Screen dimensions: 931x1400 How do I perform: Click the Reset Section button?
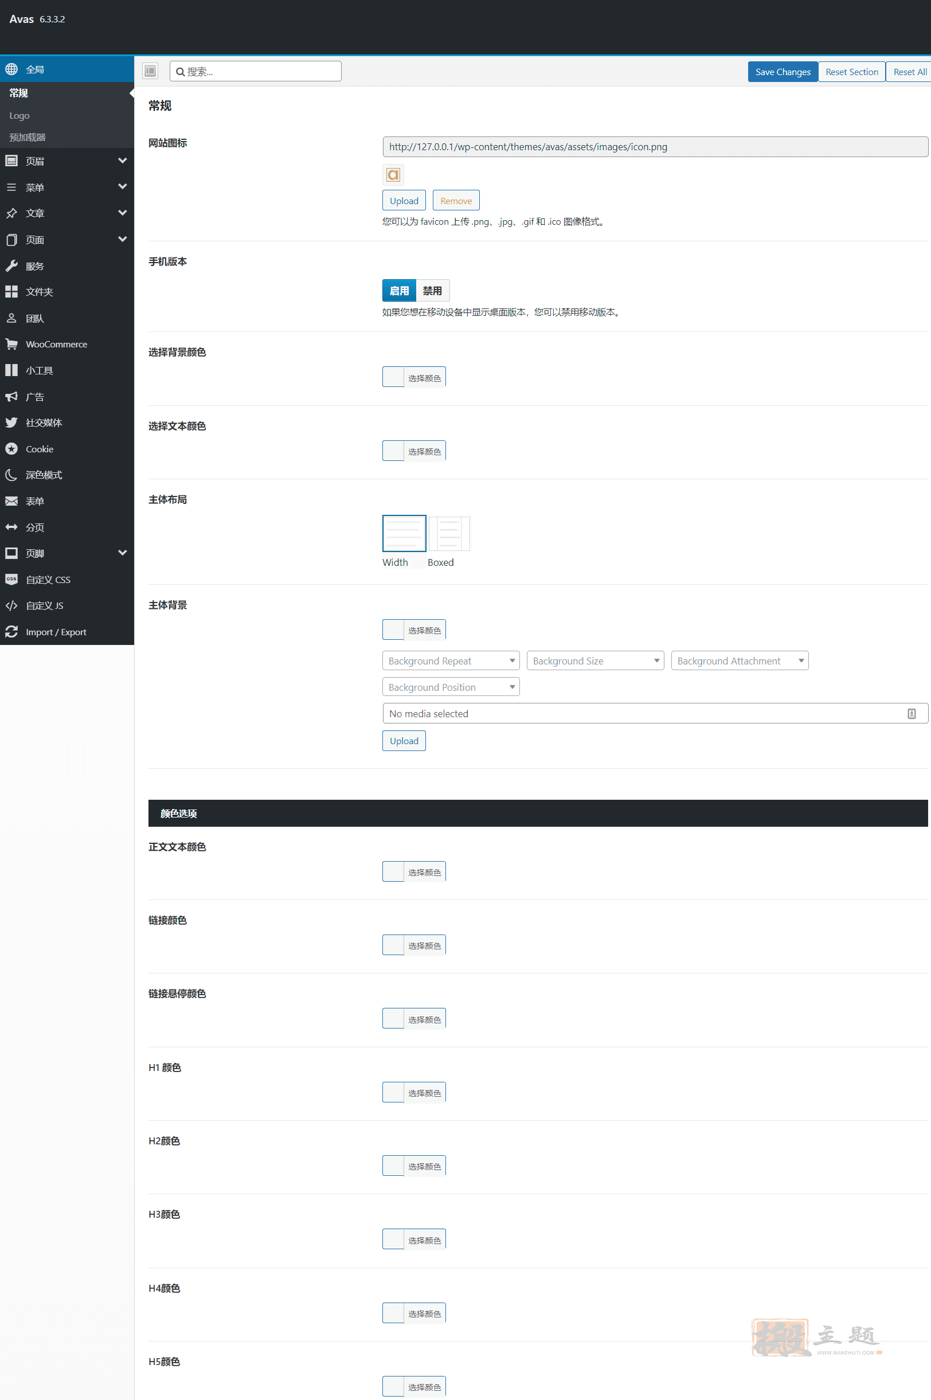pos(851,71)
